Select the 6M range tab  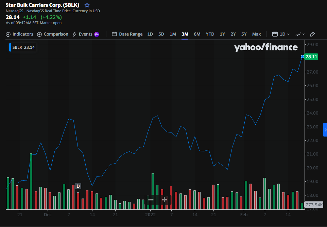point(197,34)
